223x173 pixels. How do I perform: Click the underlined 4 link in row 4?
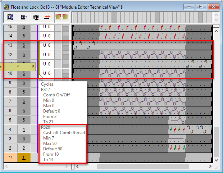pyautogui.click(x=24, y=129)
